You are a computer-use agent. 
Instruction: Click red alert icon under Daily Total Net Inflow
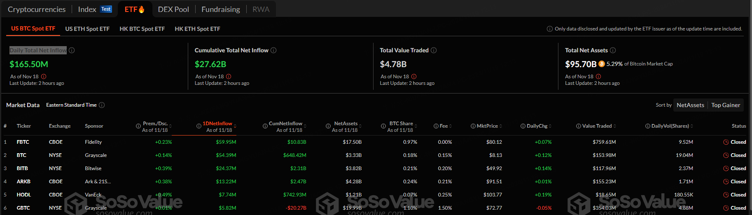coord(44,77)
